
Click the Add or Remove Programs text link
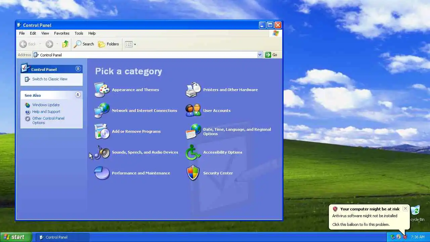click(x=136, y=131)
